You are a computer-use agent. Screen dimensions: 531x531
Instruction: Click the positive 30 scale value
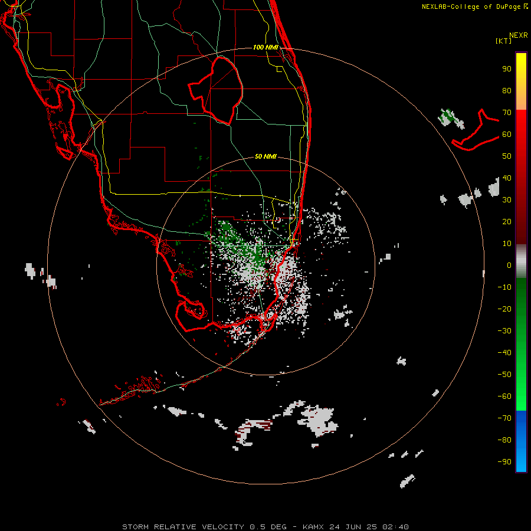coord(507,200)
